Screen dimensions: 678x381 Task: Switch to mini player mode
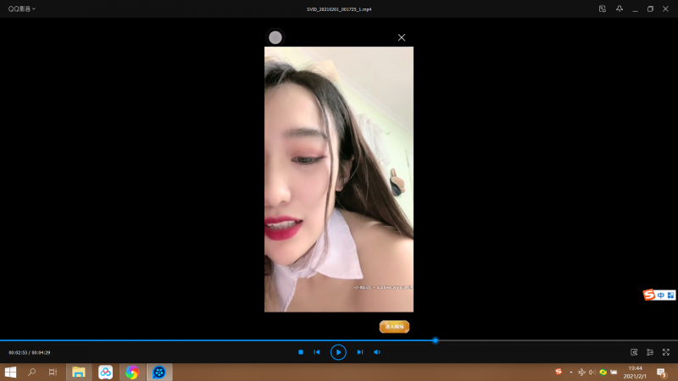tap(602, 8)
